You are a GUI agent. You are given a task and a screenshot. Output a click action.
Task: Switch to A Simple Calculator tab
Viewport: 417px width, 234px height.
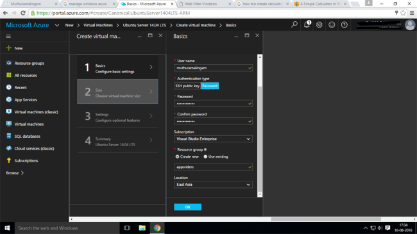tap(321, 4)
